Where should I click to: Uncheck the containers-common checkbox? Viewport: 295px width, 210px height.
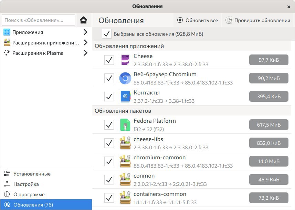click(109, 198)
